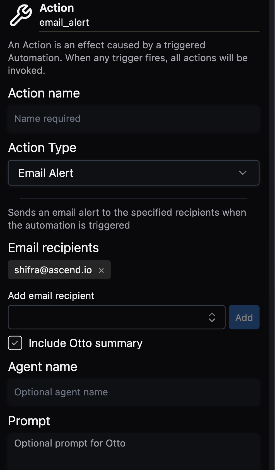275x470 pixels.
Task: Click the chevron arrow in Action Type
Action: tap(242, 173)
